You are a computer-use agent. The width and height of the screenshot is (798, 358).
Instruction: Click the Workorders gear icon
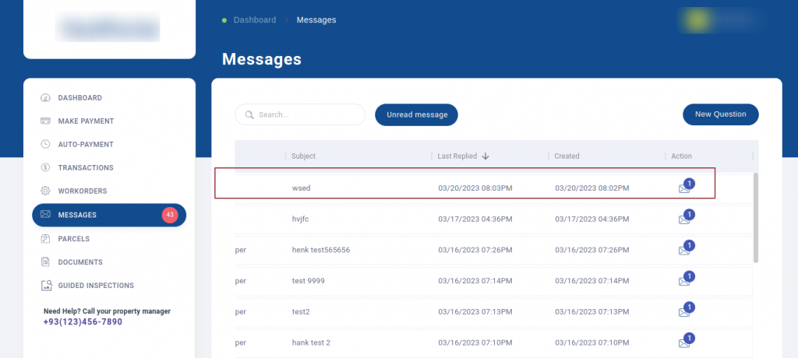click(45, 191)
